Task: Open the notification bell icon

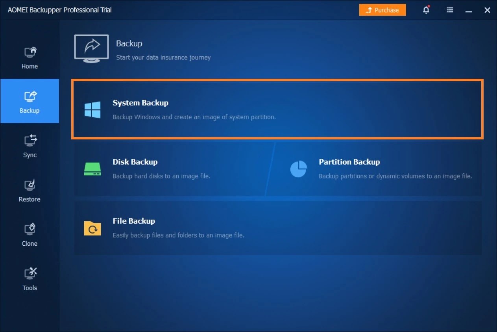Action: coord(426,10)
